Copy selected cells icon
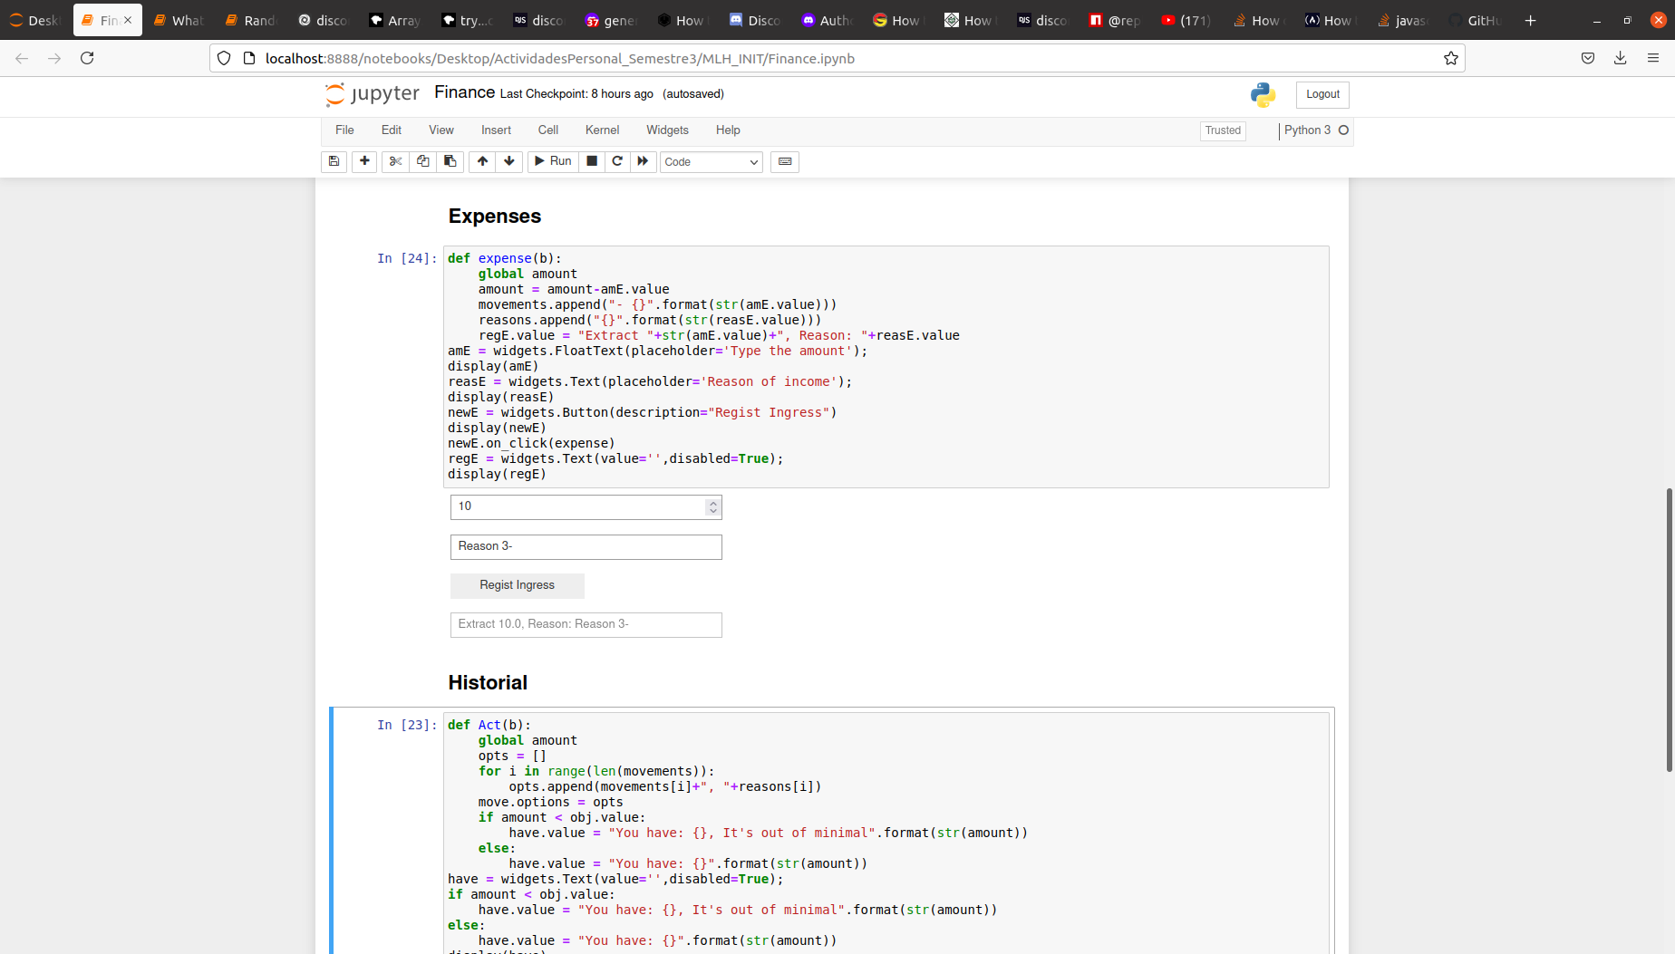The width and height of the screenshot is (1675, 954). click(x=422, y=161)
